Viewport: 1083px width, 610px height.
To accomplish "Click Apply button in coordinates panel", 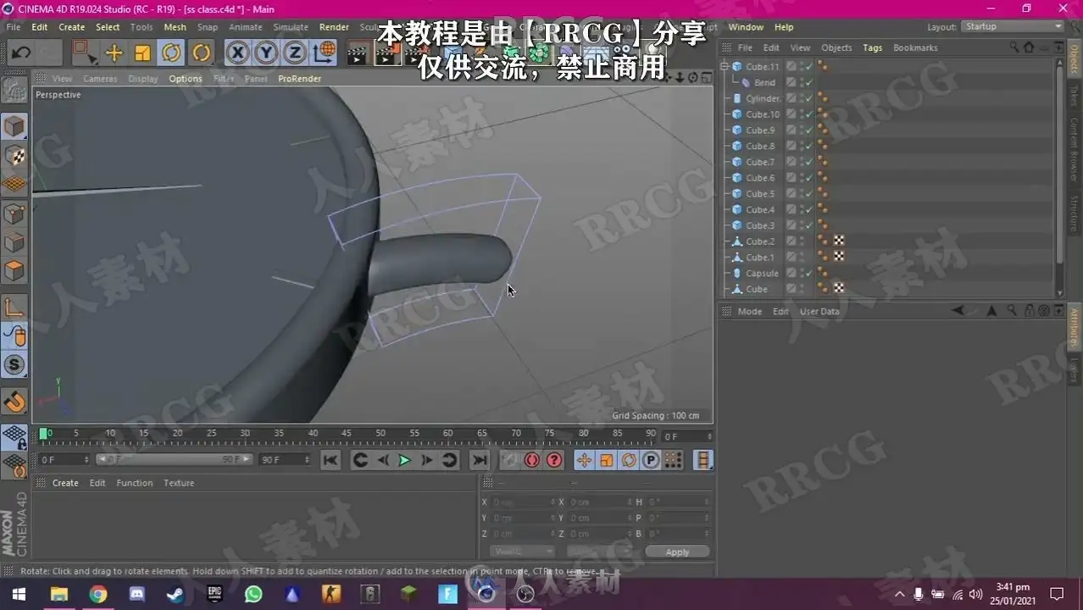I will click(x=677, y=552).
